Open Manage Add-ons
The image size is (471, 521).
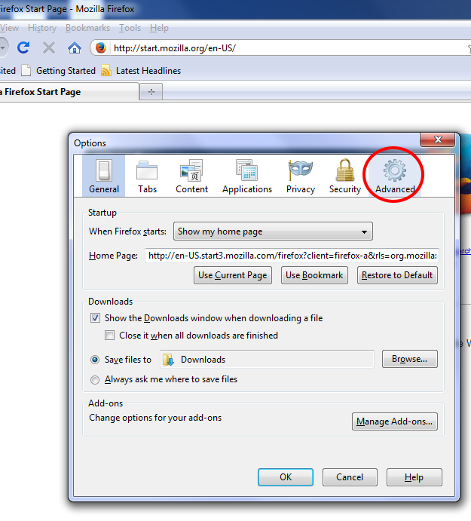(x=395, y=421)
